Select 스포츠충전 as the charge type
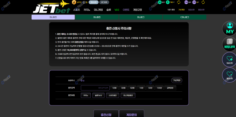The image size is (236, 117). coord(112,95)
